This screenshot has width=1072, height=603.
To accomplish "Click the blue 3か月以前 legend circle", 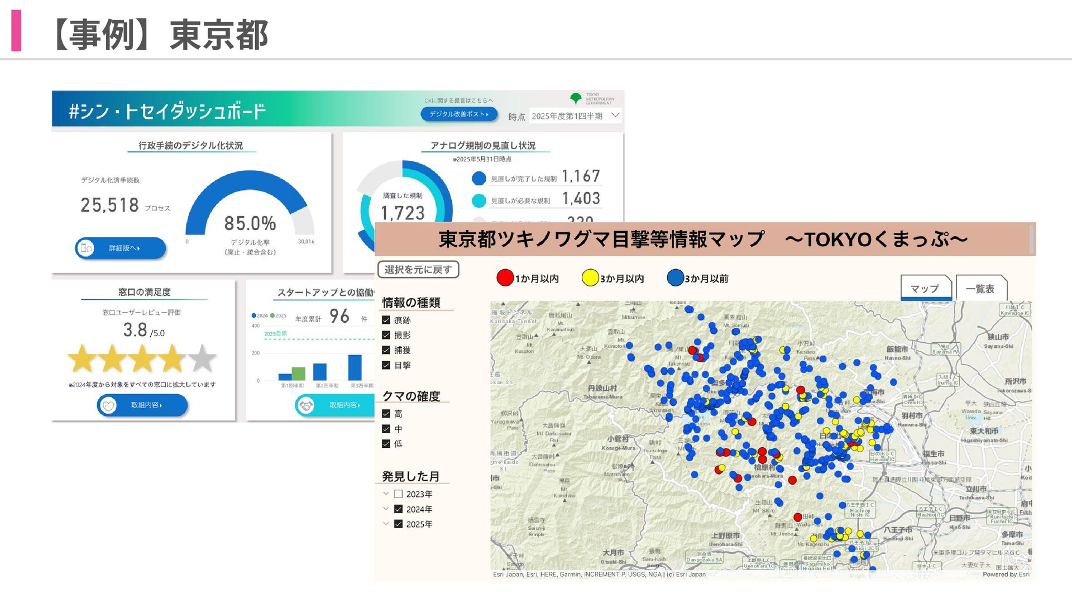I will click(675, 278).
